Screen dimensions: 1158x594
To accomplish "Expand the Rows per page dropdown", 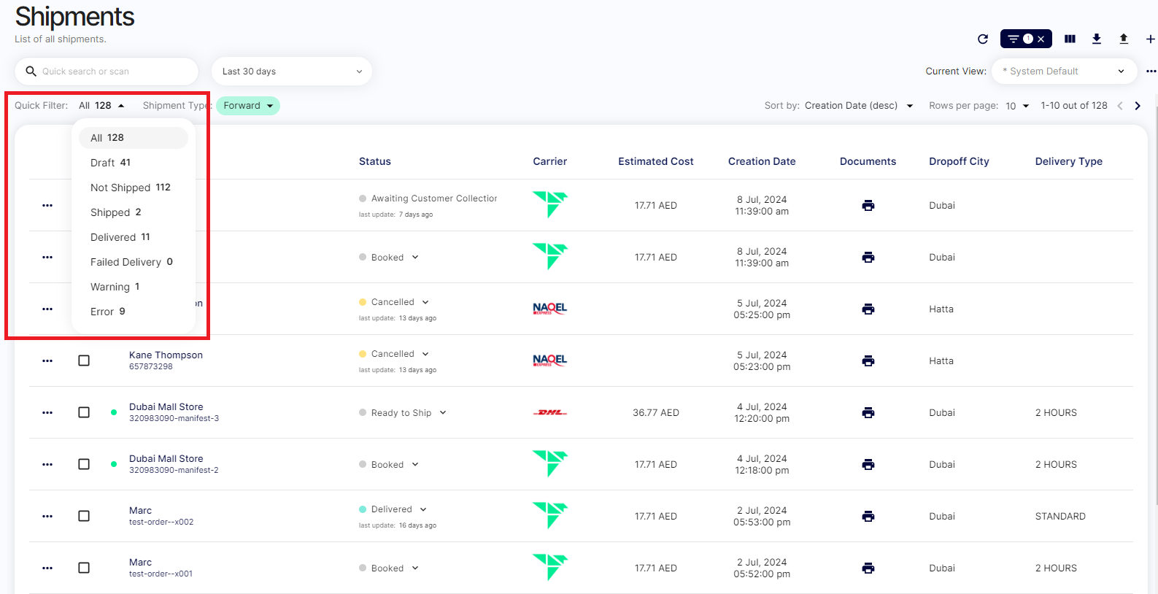I will (x=1017, y=106).
